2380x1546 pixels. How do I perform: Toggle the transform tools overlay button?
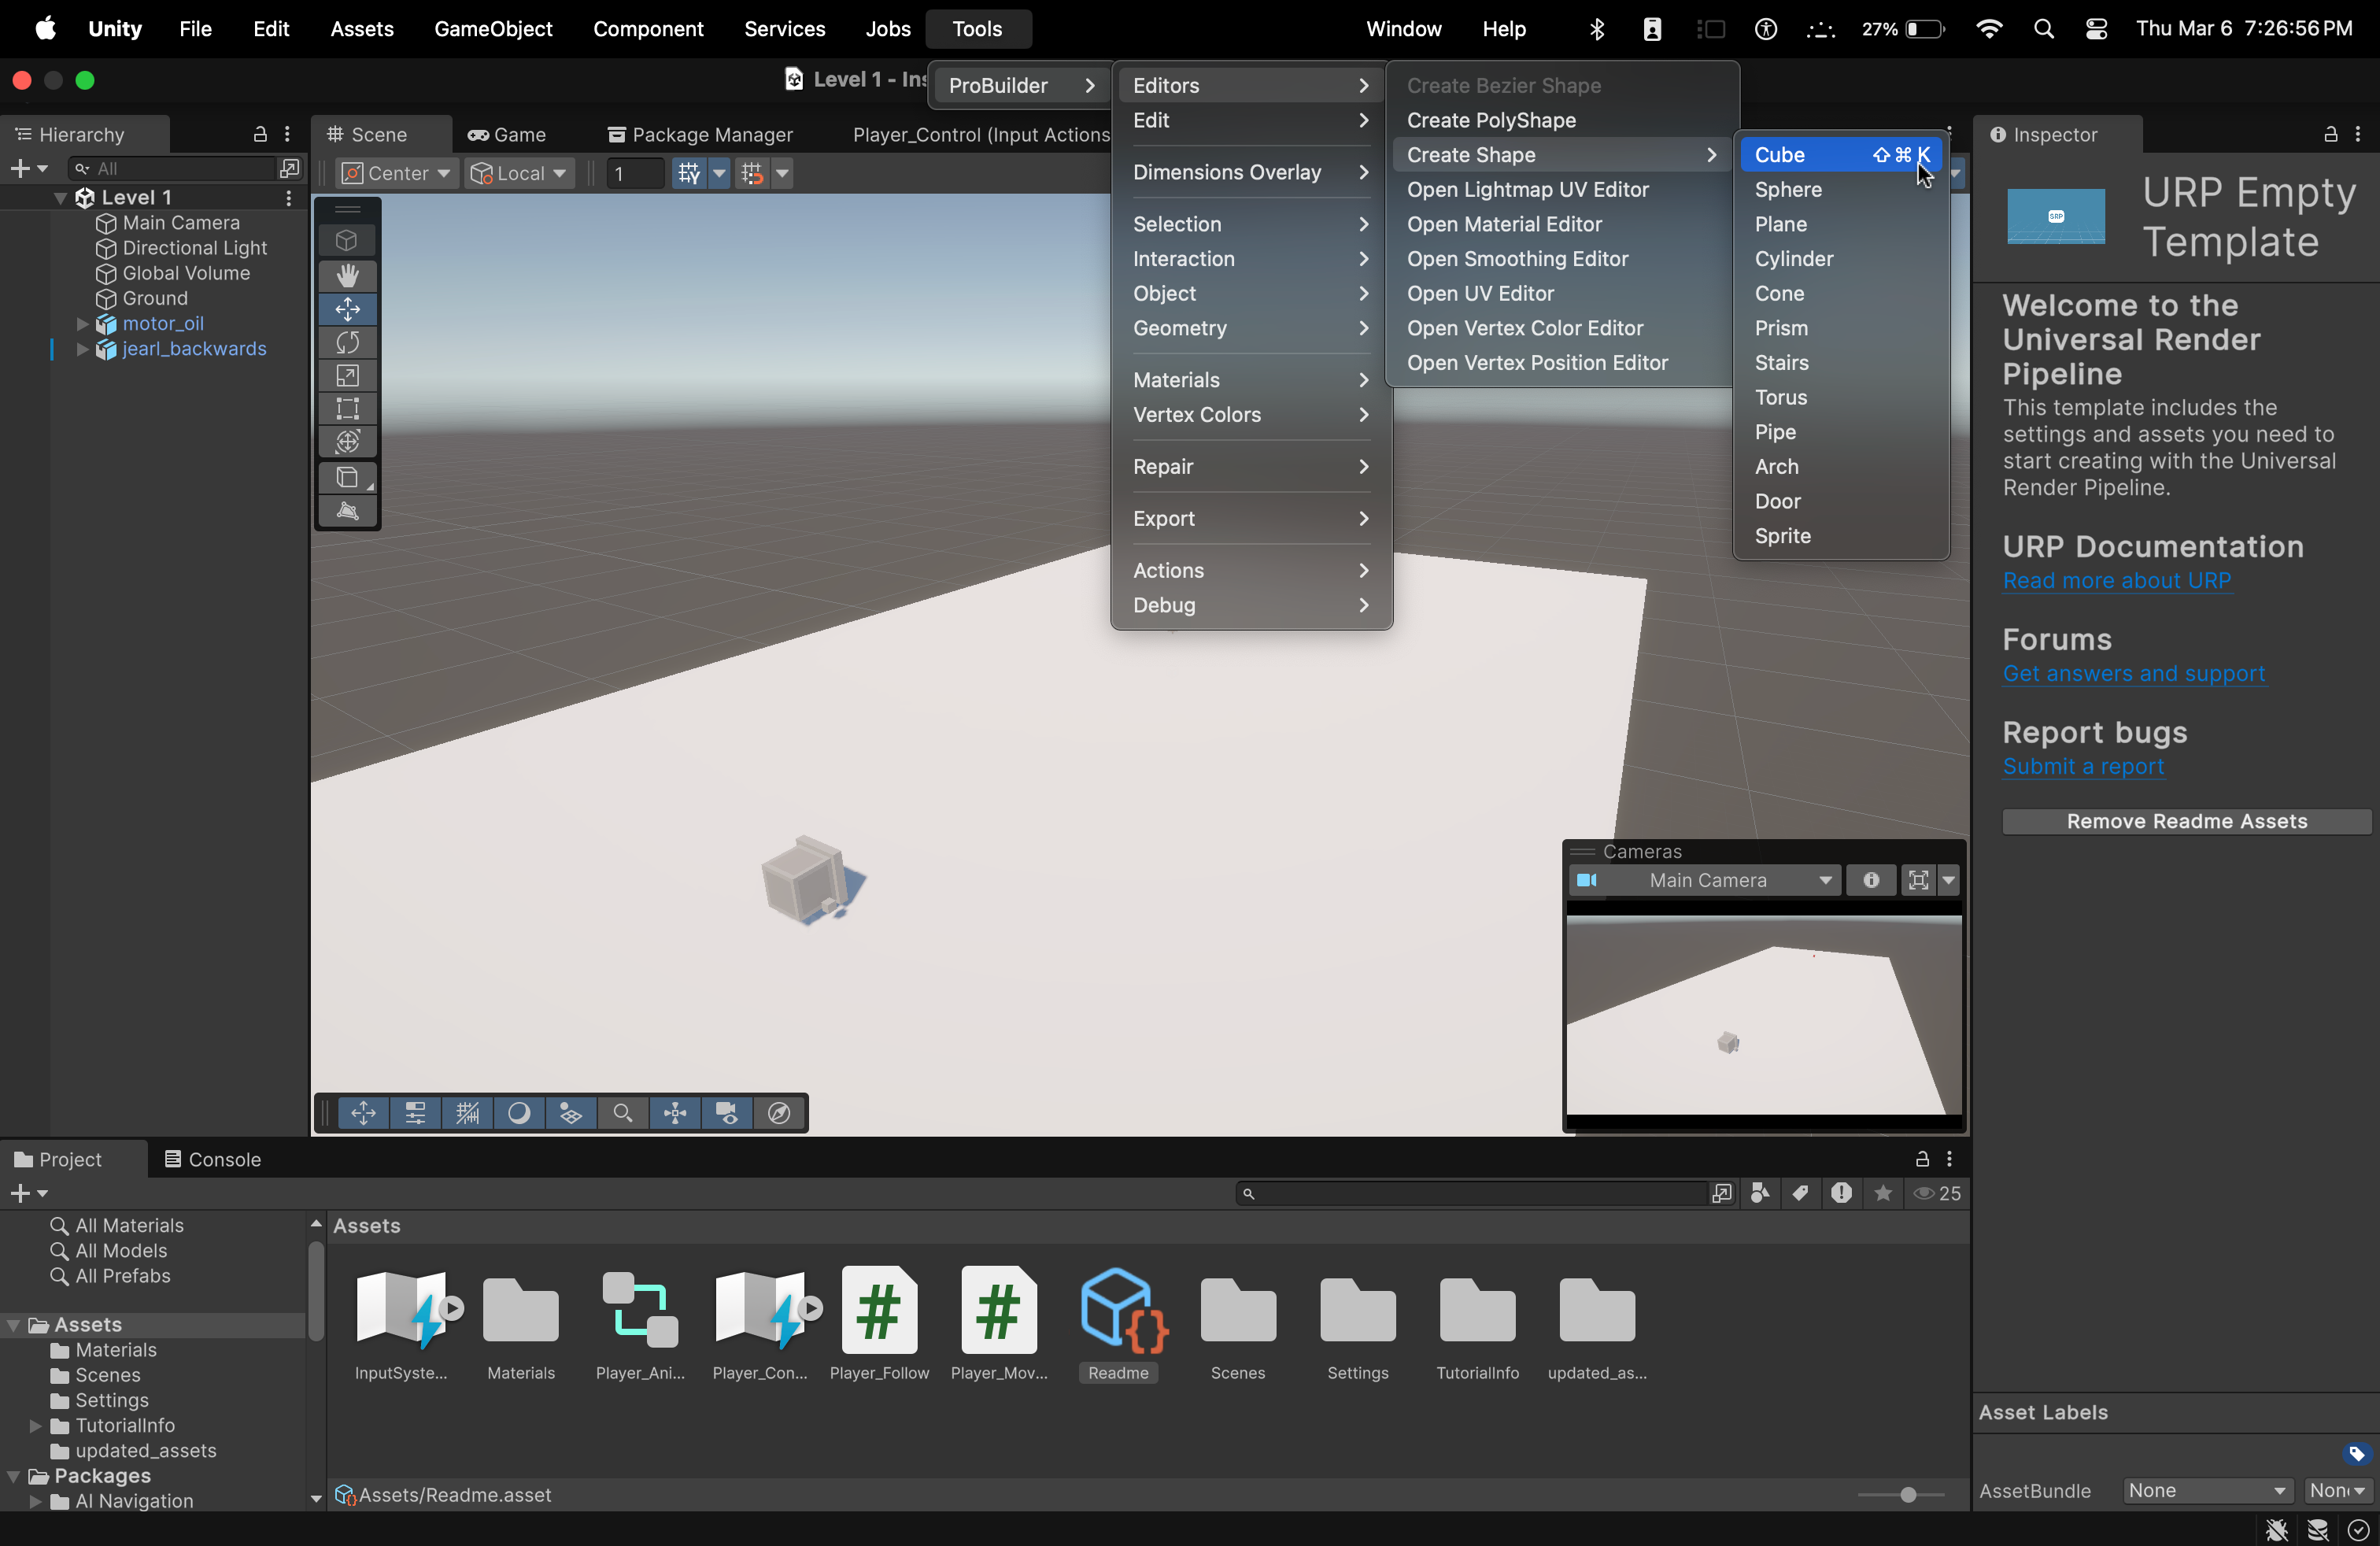point(364,1113)
